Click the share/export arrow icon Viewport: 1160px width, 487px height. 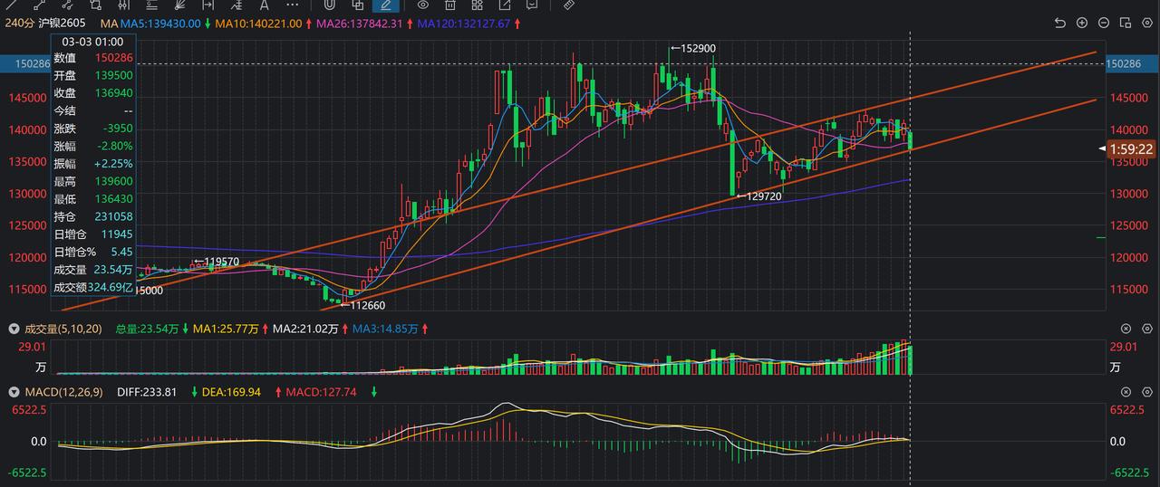[505, 5]
